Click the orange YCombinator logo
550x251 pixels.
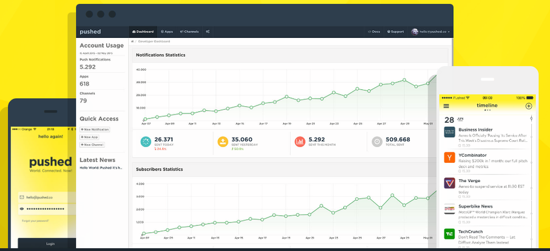pyautogui.click(x=450, y=157)
